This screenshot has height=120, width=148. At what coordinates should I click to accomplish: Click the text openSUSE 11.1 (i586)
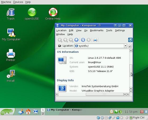(x=101, y=67)
